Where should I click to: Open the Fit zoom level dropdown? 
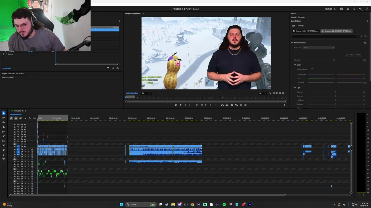(x=146, y=93)
